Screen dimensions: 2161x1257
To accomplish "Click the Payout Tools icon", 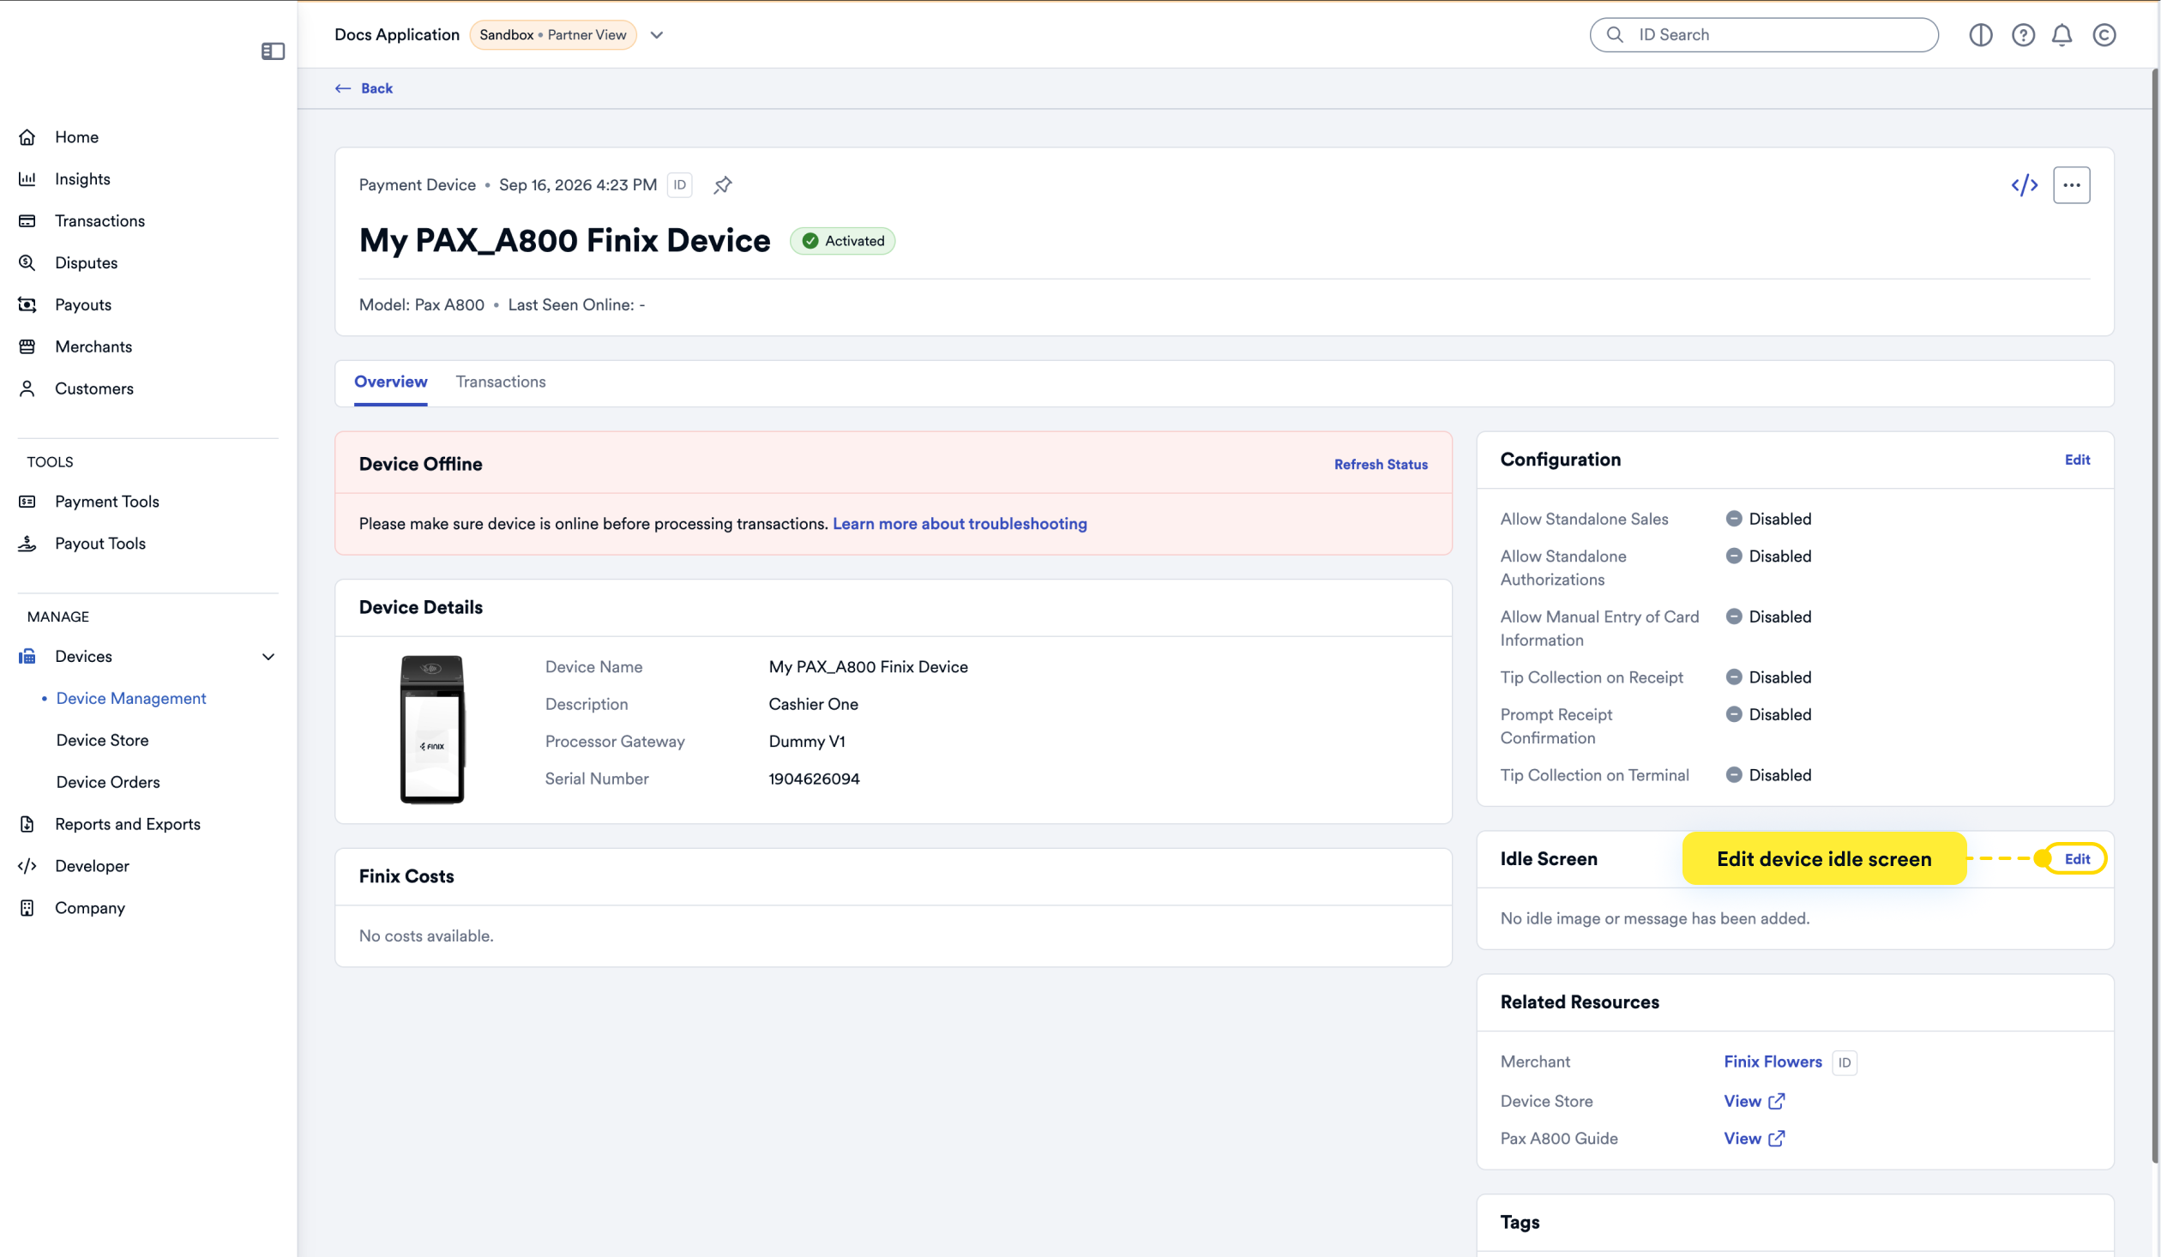I will (27, 543).
